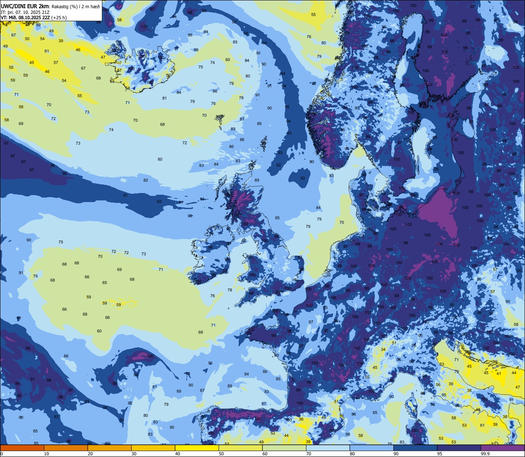This screenshot has width=525, height=457.
Task: Click the legend label 40
Action: (178, 454)
